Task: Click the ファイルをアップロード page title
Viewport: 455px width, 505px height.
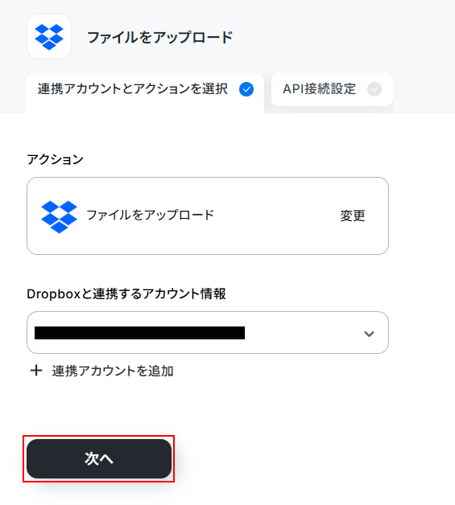Action: point(160,37)
